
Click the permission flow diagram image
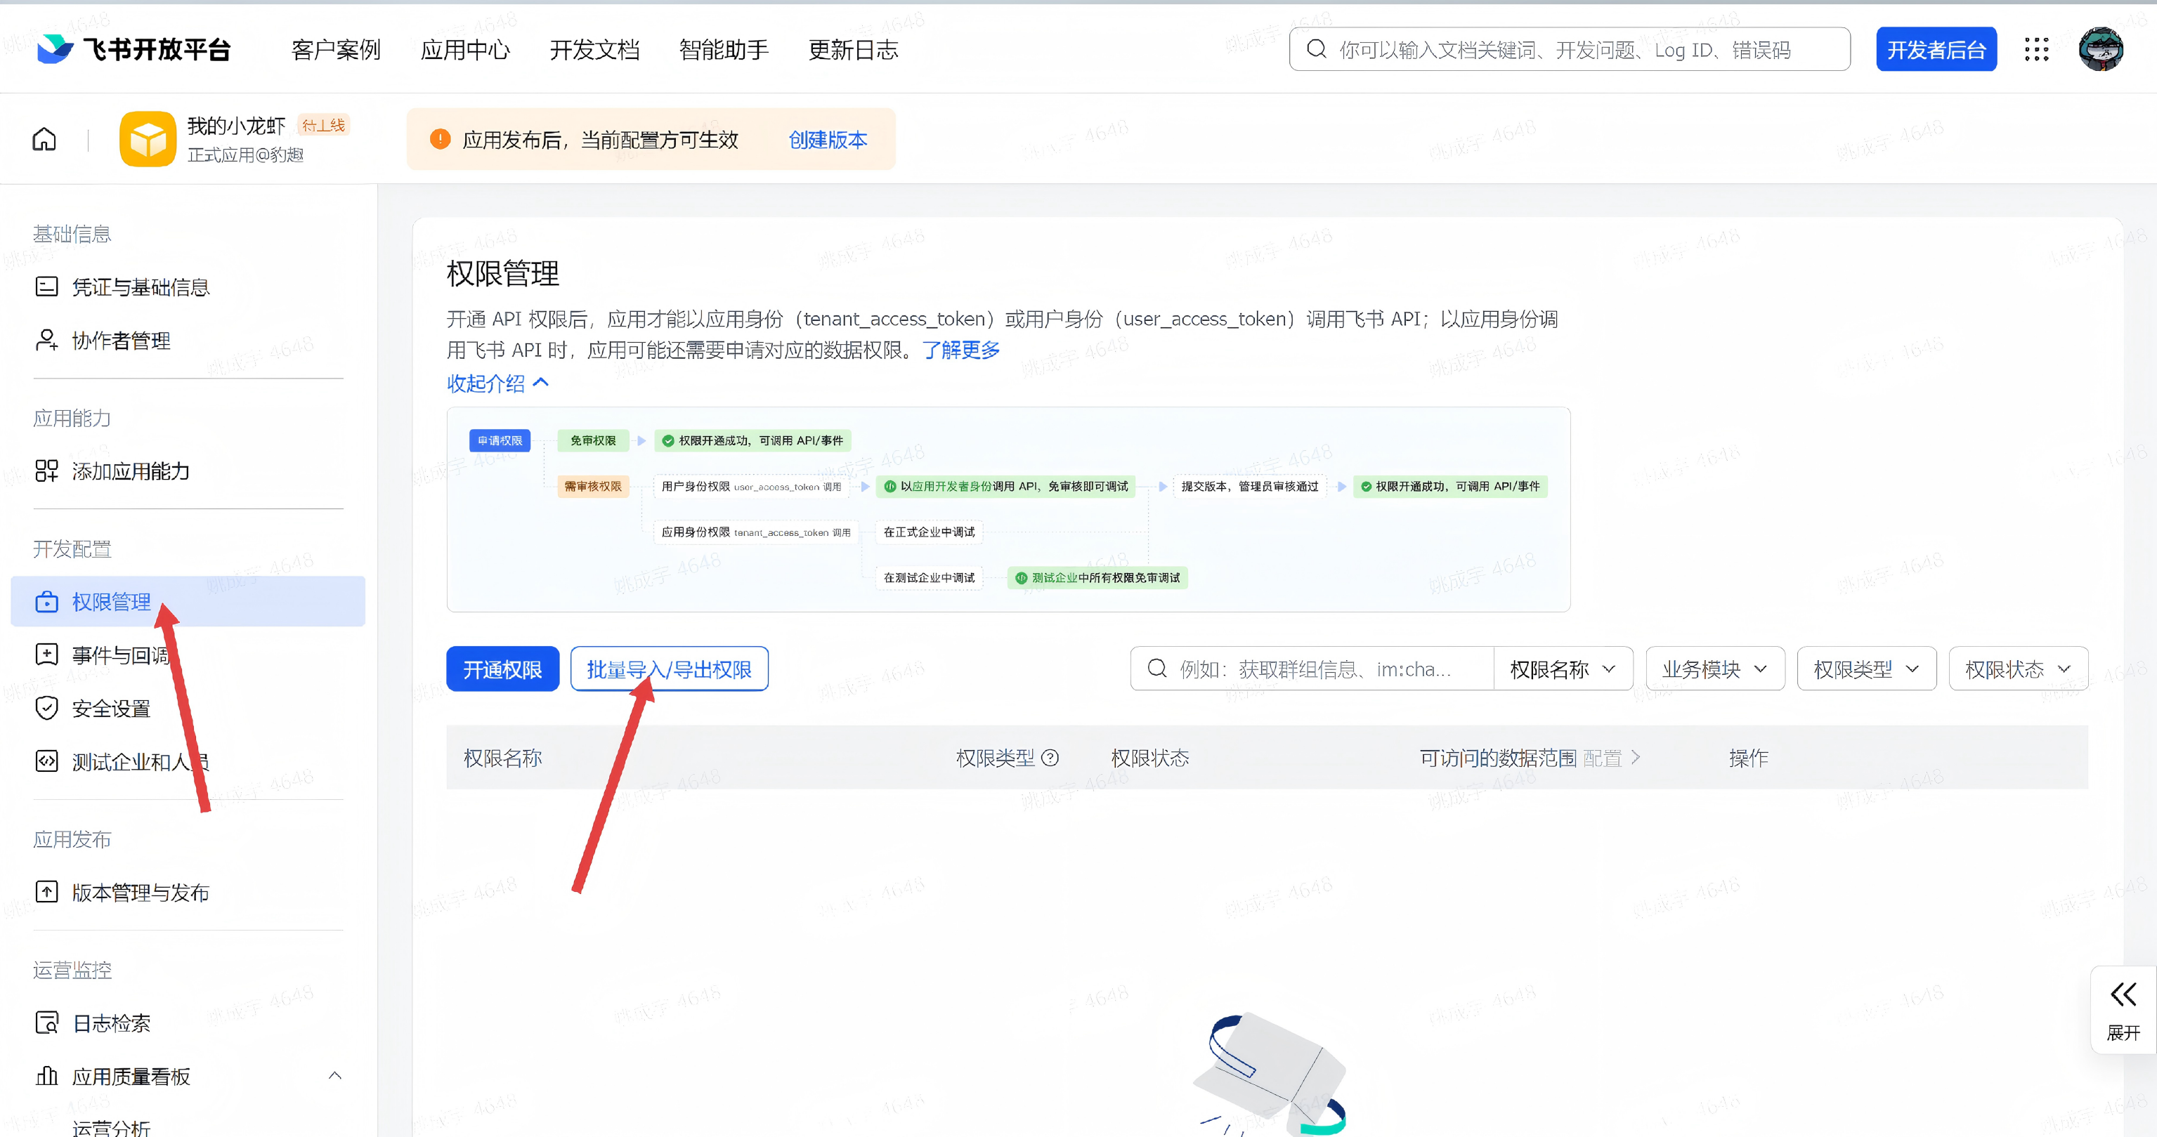1008,509
